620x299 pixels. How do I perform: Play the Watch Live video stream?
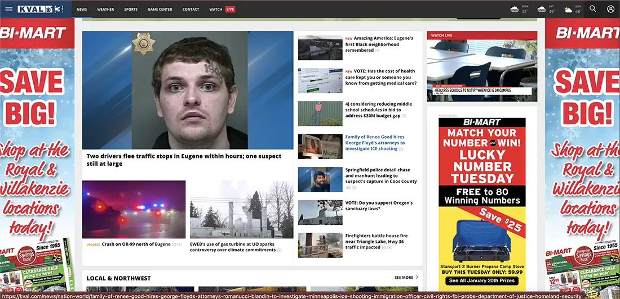click(482, 71)
